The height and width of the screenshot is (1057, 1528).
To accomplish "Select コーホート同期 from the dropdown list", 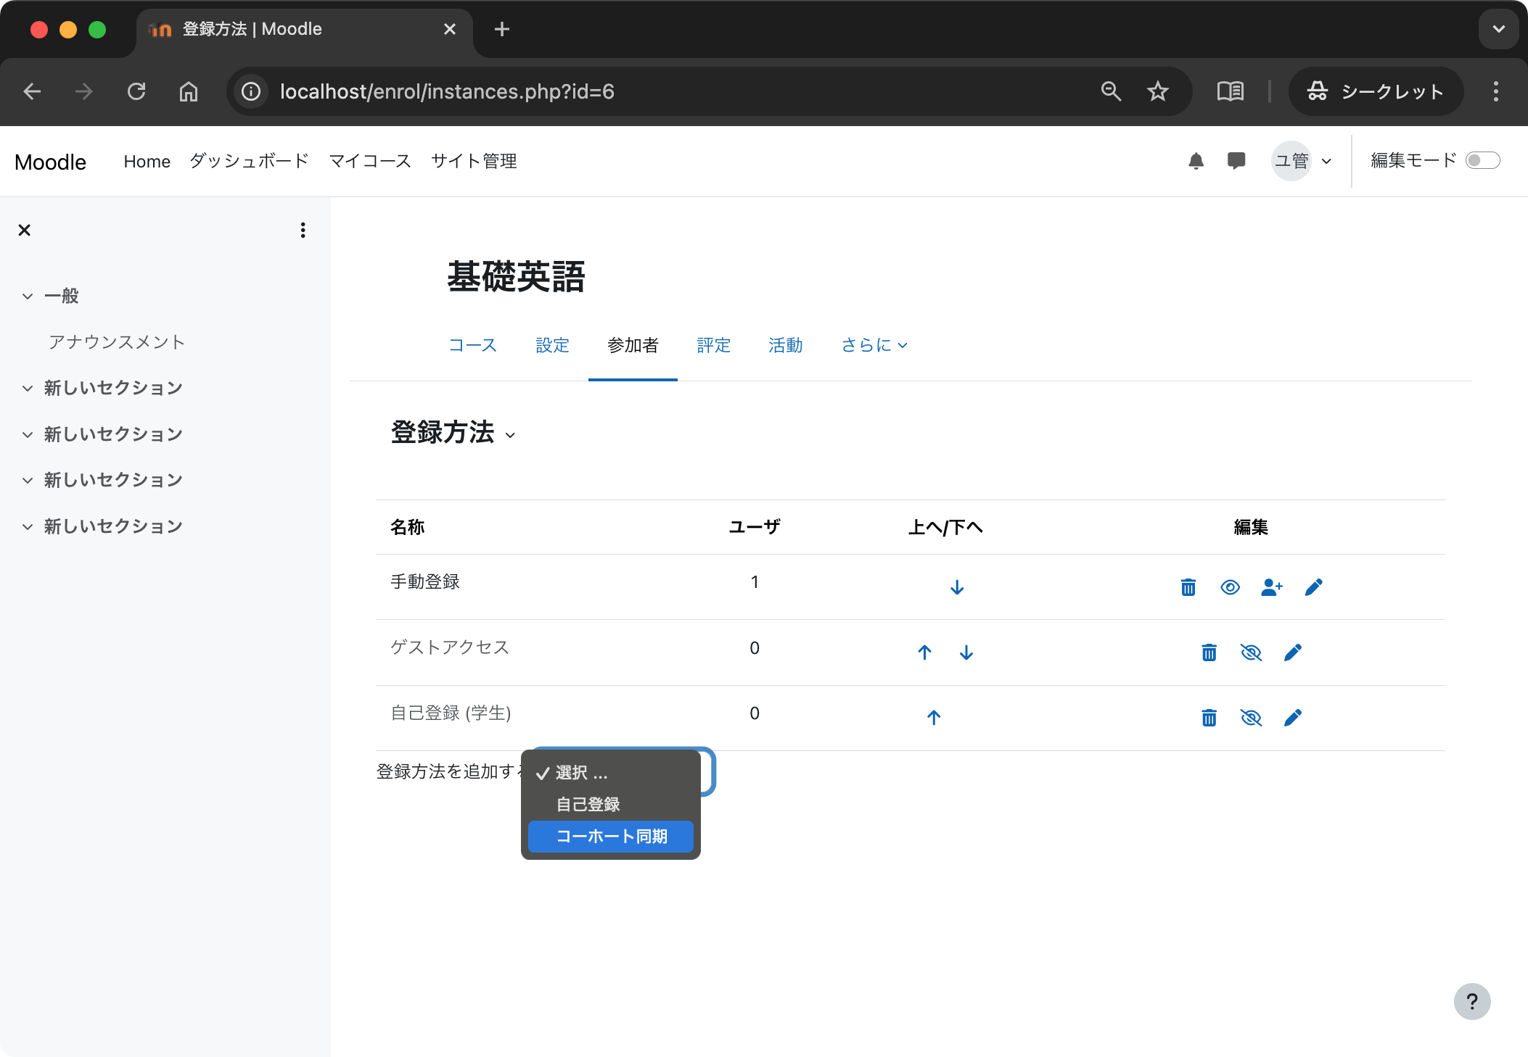I will (610, 836).
